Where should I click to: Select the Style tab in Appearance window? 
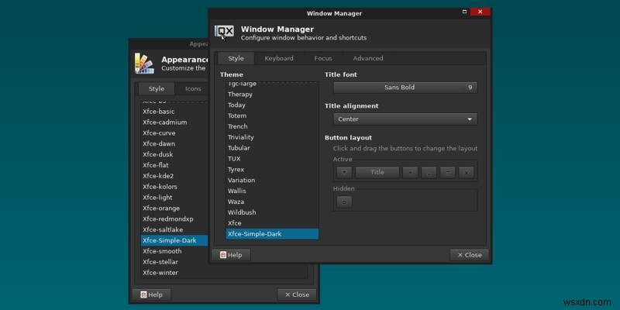pos(157,89)
